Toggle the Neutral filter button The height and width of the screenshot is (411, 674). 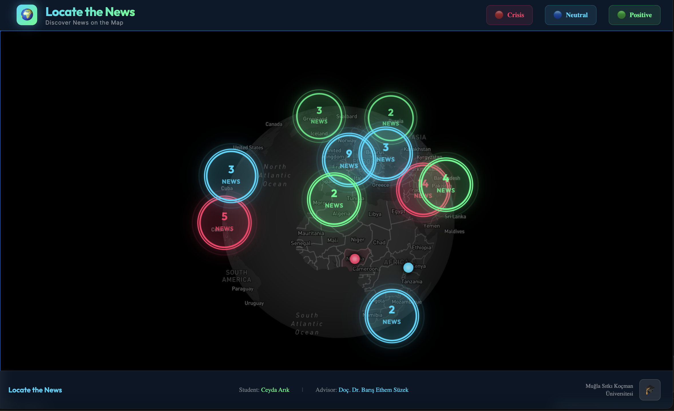point(570,15)
